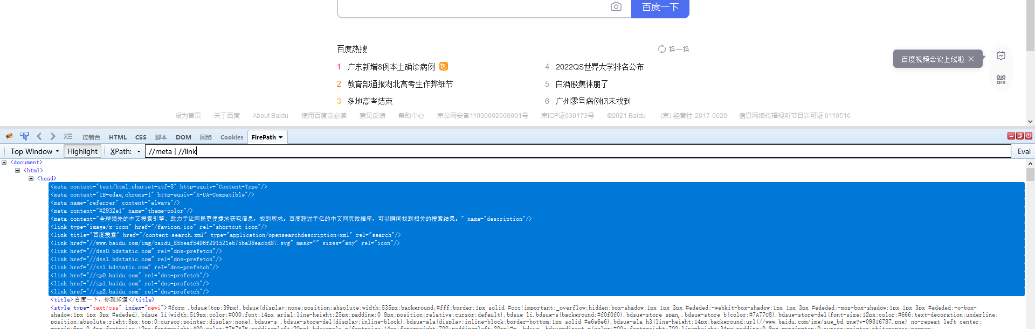Switch to the 控制台 tab
This screenshot has width=1035, height=329.
point(91,137)
